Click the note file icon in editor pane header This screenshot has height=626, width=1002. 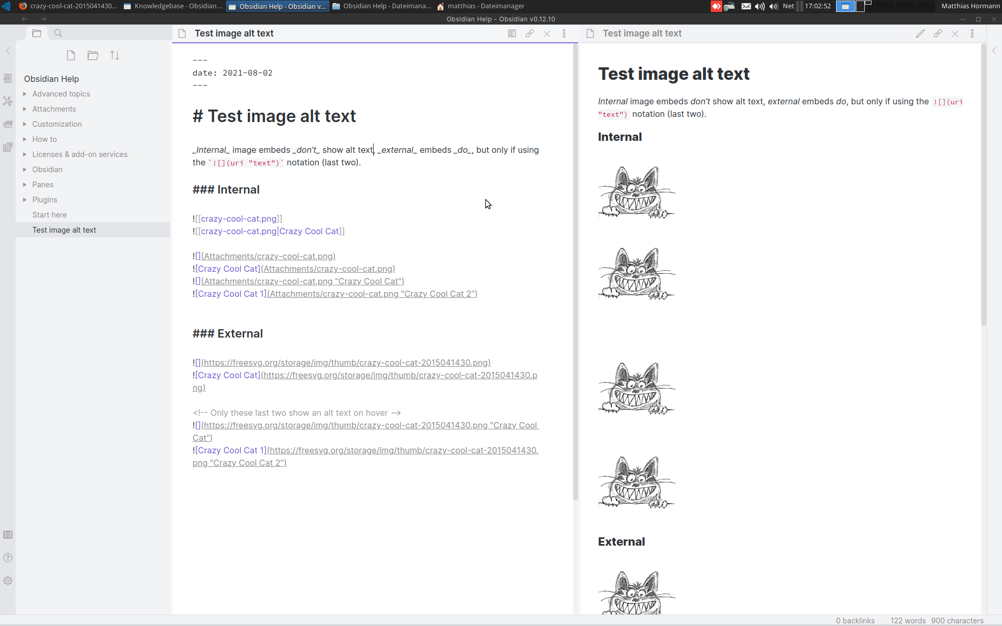pos(182,33)
